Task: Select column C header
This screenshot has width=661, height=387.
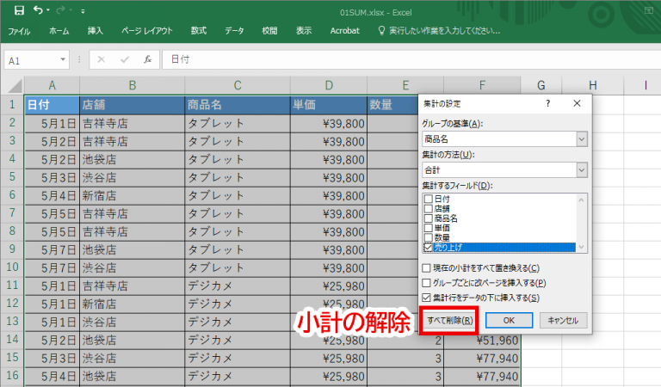Action: coord(238,86)
